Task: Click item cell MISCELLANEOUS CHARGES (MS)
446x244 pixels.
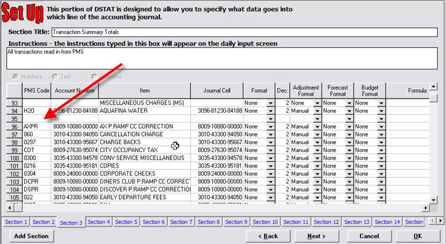Action: [145, 103]
